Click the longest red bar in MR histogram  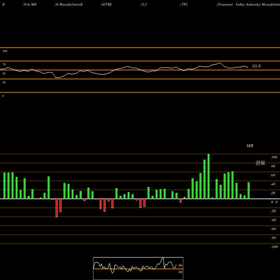57,208
